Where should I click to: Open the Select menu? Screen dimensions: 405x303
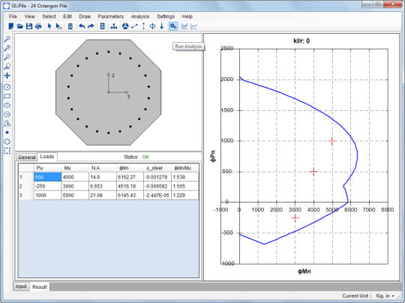coord(49,16)
